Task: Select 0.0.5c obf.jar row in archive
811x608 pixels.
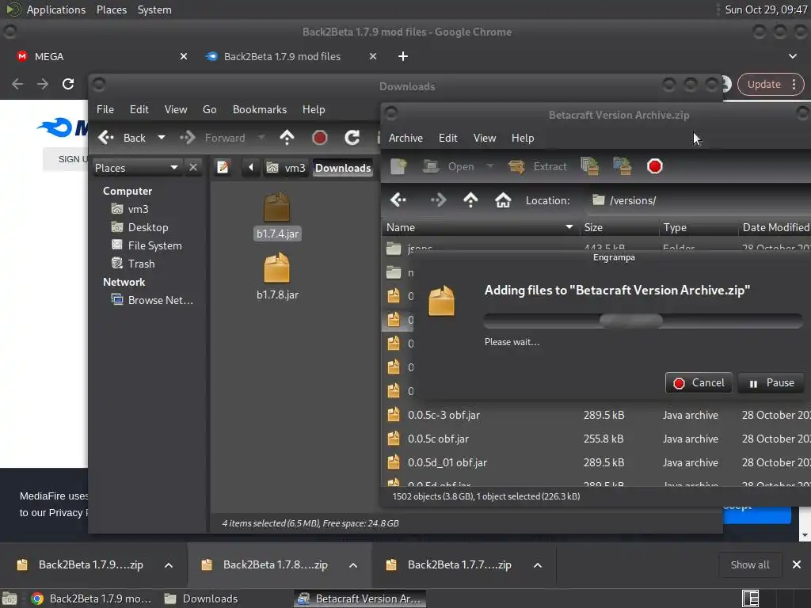Action: click(x=597, y=439)
